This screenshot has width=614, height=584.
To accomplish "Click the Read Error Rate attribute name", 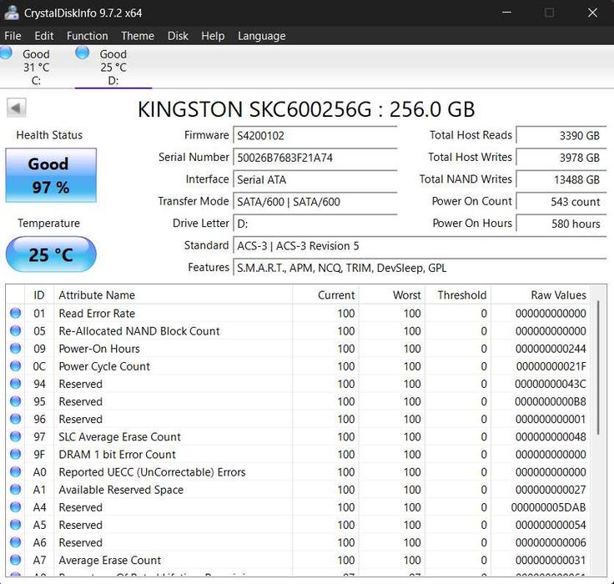I will (97, 314).
